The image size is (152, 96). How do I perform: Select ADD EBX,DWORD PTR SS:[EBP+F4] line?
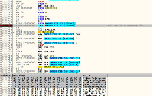pos(59,71)
